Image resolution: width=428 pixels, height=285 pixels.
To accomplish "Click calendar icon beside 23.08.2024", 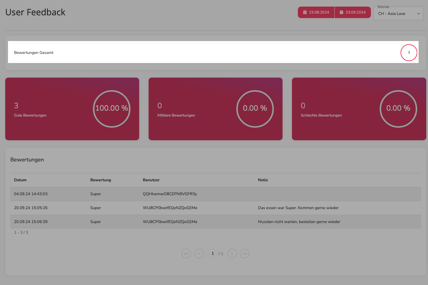I will pyautogui.click(x=305, y=12).
